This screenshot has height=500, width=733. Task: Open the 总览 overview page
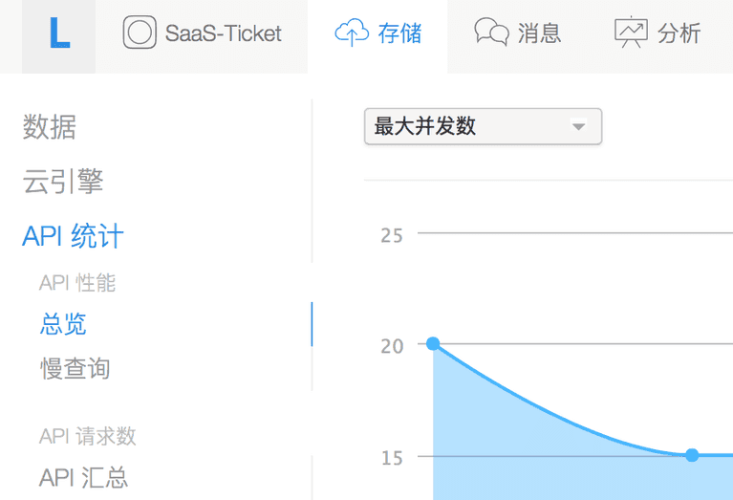click(63, 324)
